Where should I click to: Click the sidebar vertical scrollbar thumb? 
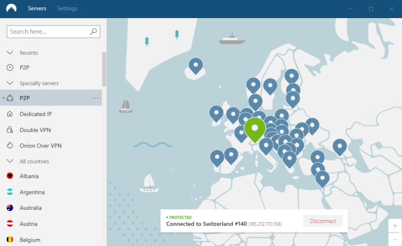(104, 69)
